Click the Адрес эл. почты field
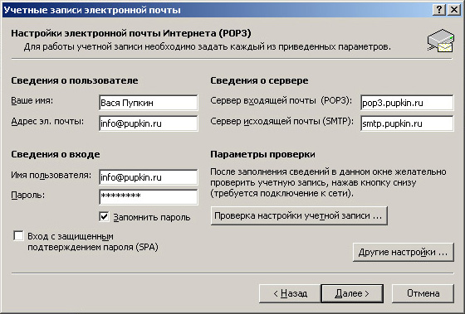 click(149, 123)
